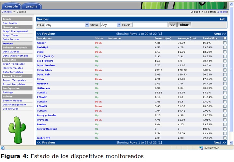The image size is (234, 162).
Task: Open the console tab
Action: coord(11,6)
